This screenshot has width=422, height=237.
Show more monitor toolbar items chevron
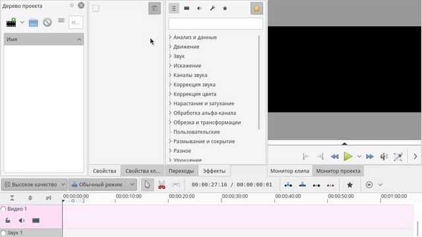pyautogui.click(x=415, y=157)
